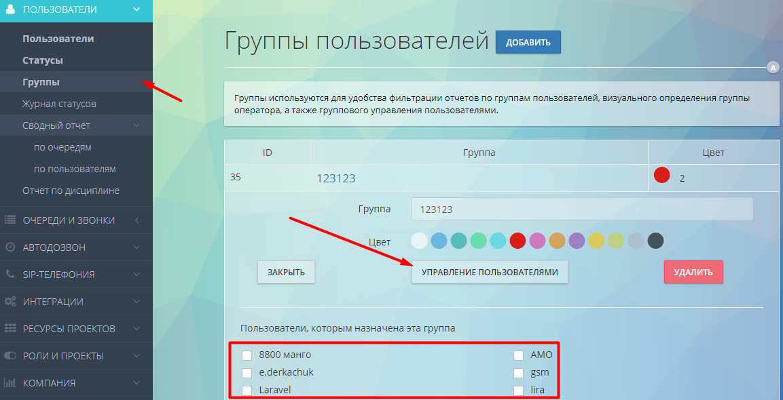Click the АВТОДОЗВОН dialer icon
The image size is (783, 400).
(x=10, y=247)
